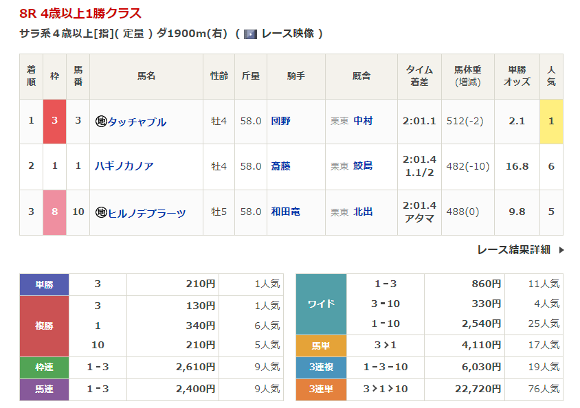
Task: Open horse タッチャブル profile
Action: tap(137, 122)
